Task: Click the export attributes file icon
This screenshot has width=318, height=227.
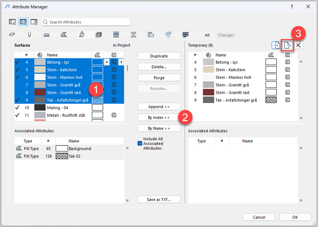Action: (x=287, y=45)
